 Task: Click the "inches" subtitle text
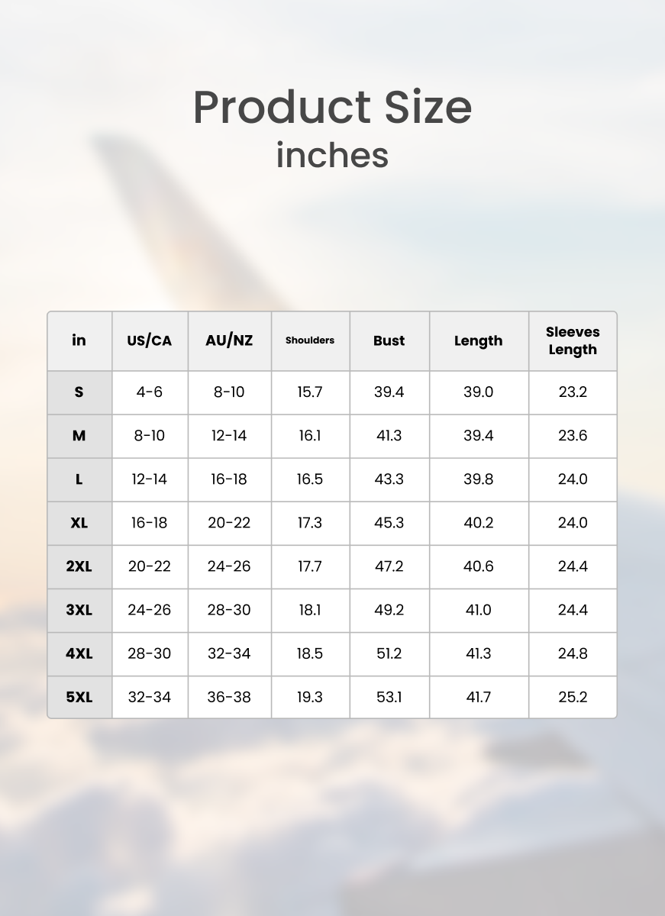(x=332, y=154)
